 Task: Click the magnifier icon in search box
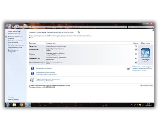tap(153, 27)
